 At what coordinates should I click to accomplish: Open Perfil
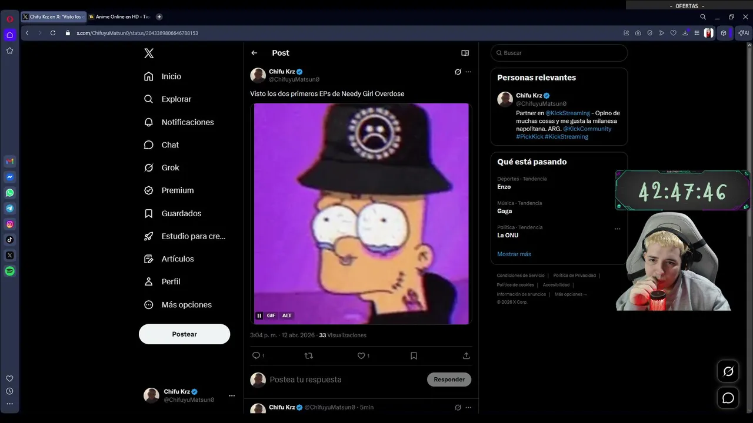(162, 281)
